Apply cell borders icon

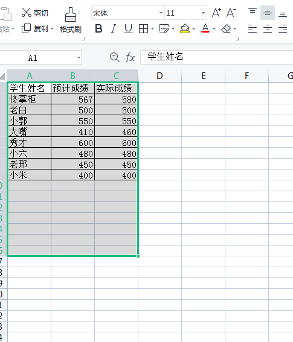(x=143, y=28)
